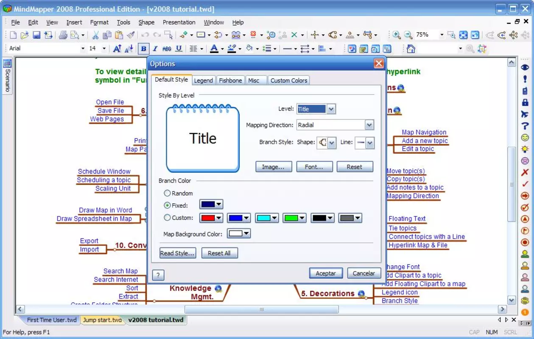Toggle Bold formatting button
534x339 pixels.
click(x=143, y=49)
